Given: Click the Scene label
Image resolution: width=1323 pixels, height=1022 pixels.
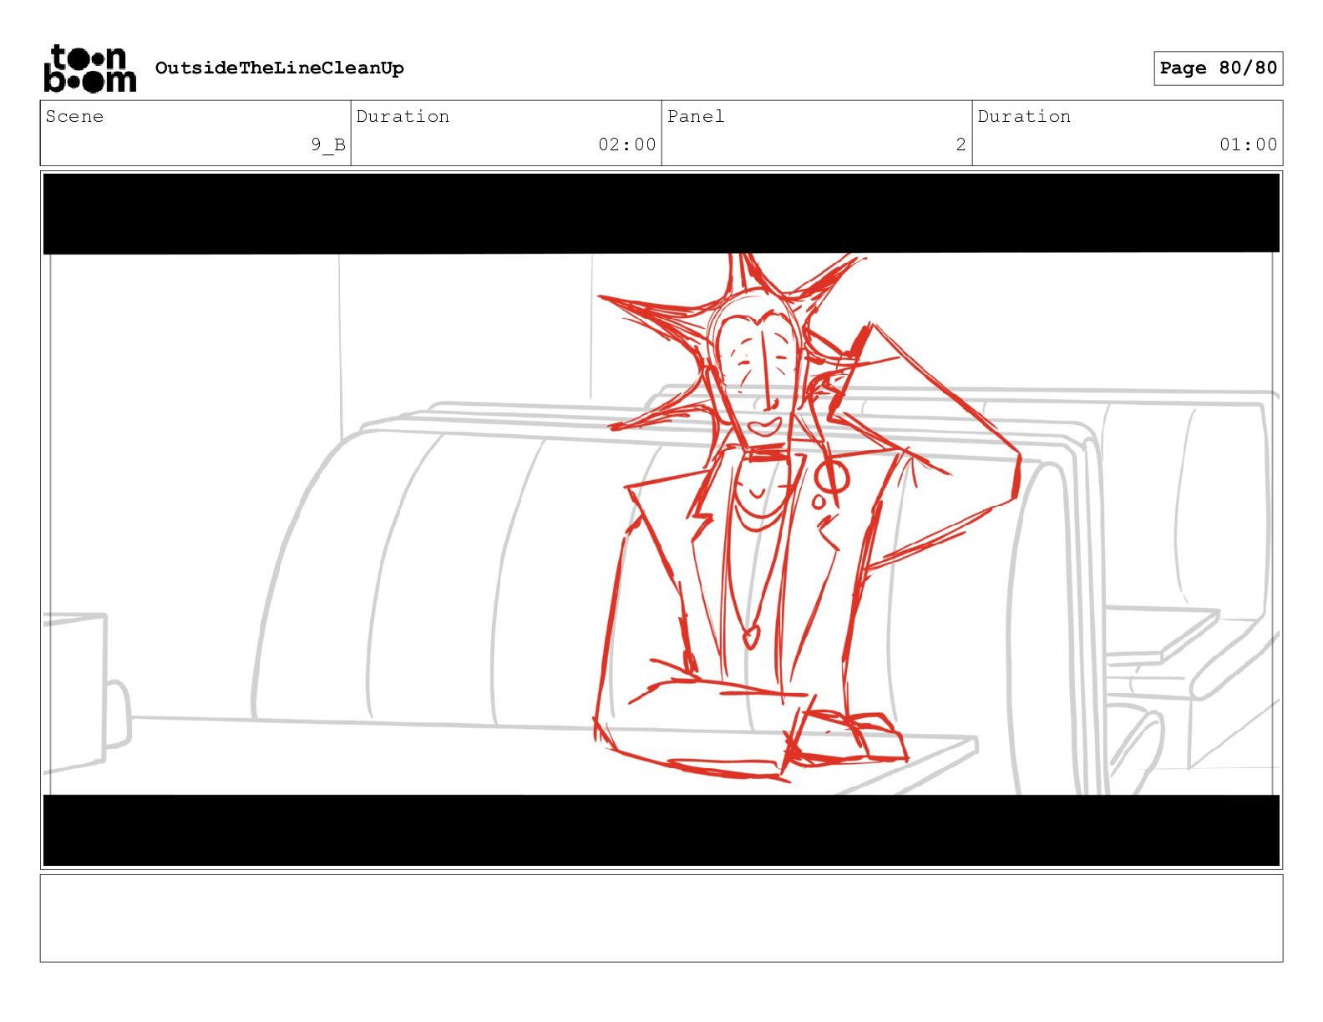Looking at the screenshot, I should pos(74,116).
